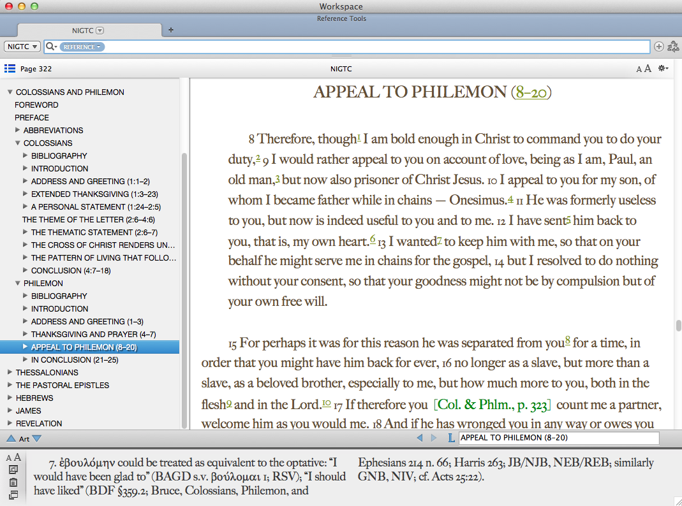
Task: Add a new tab with plus button
Action: 171,30
